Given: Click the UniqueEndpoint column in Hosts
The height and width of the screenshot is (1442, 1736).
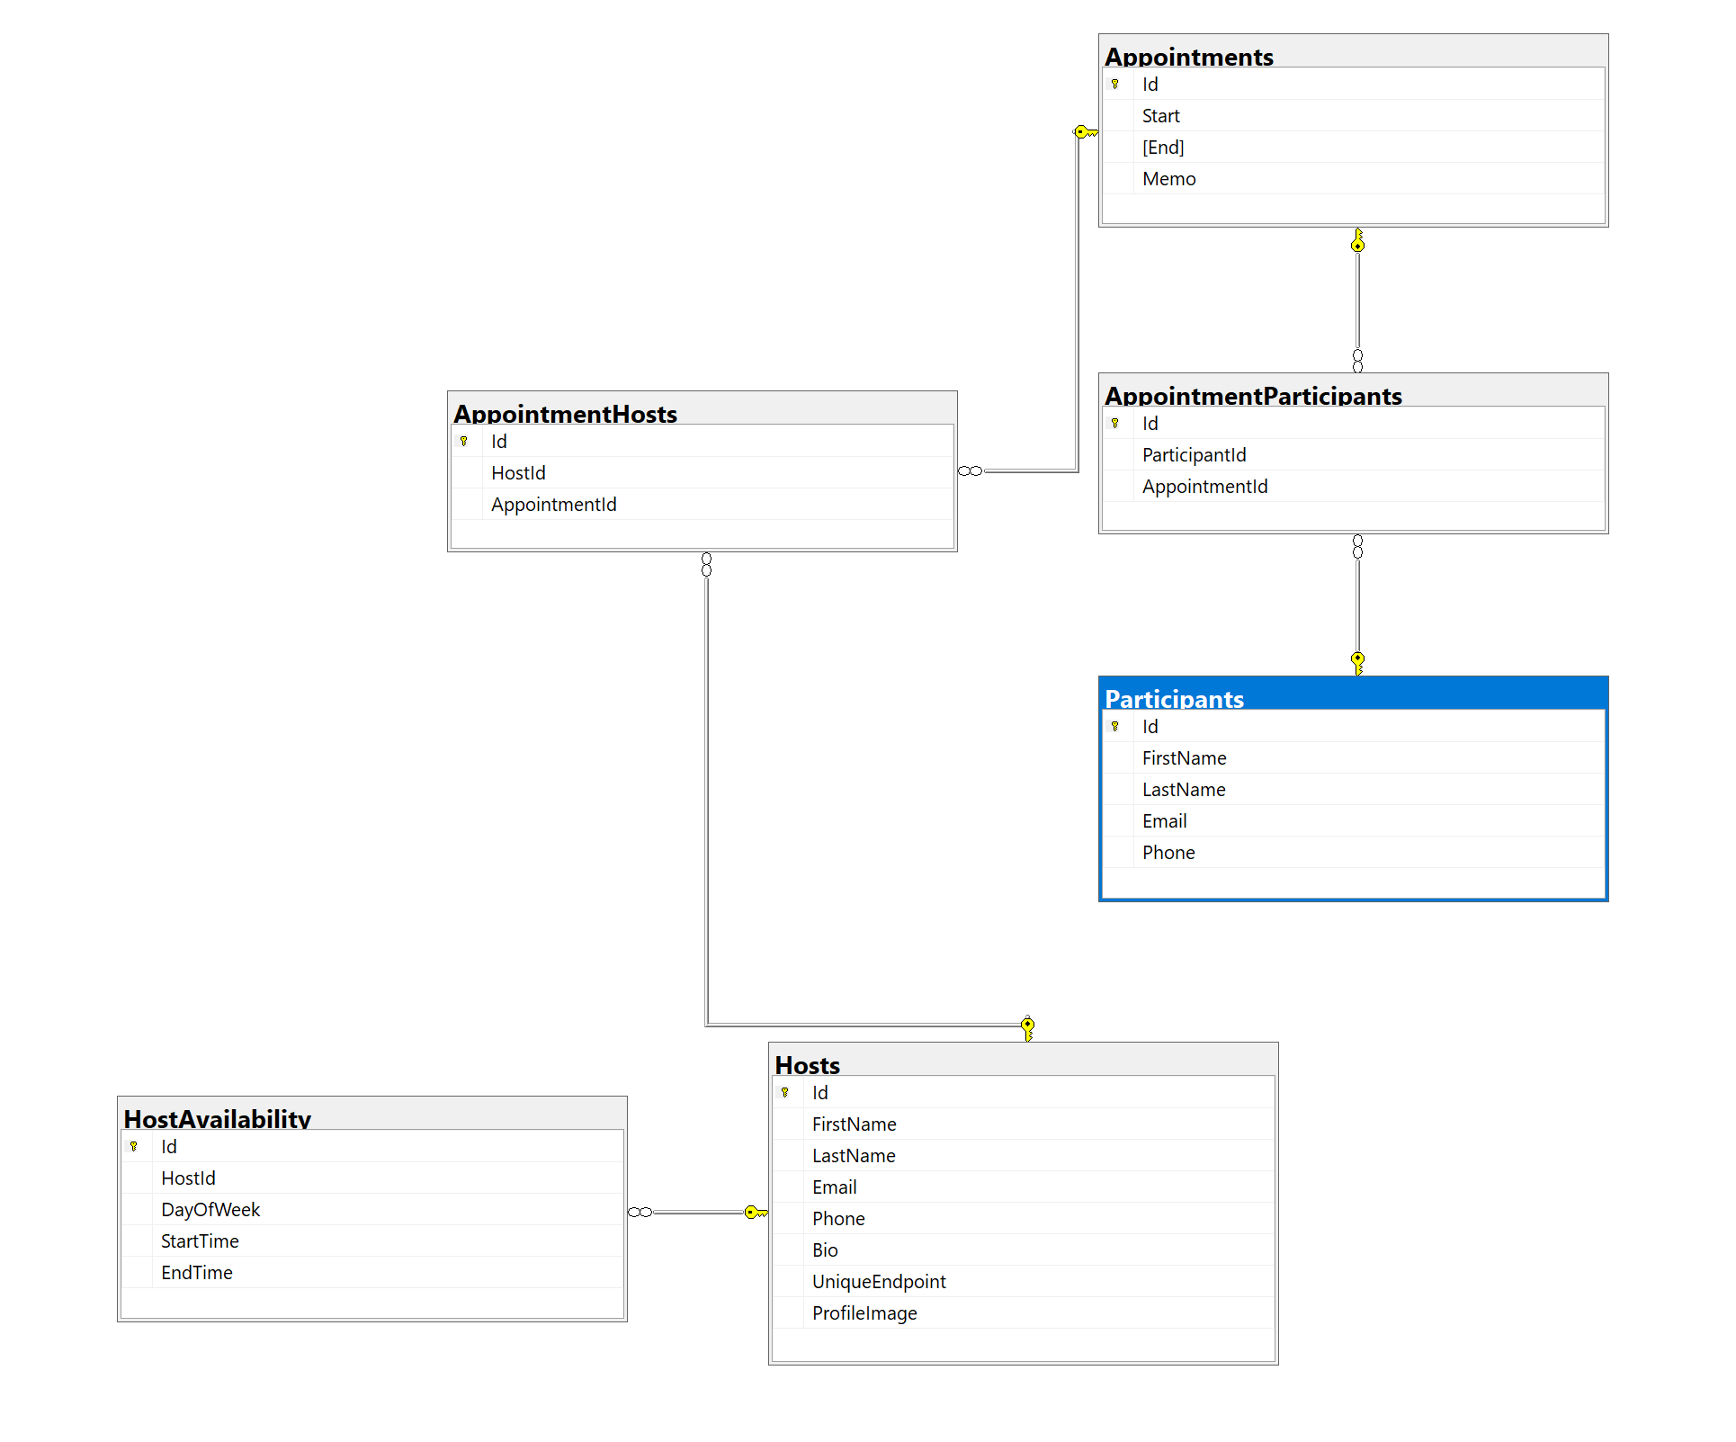Looking at the screenshot, I should 879,1281.
